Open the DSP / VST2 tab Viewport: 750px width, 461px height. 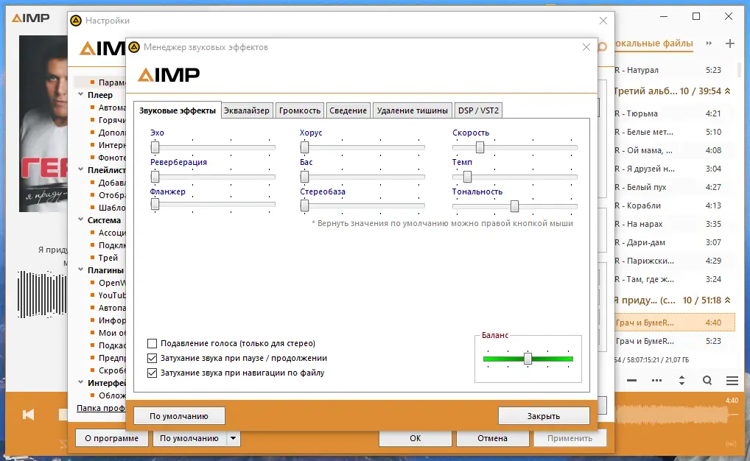tap(479, 109)
